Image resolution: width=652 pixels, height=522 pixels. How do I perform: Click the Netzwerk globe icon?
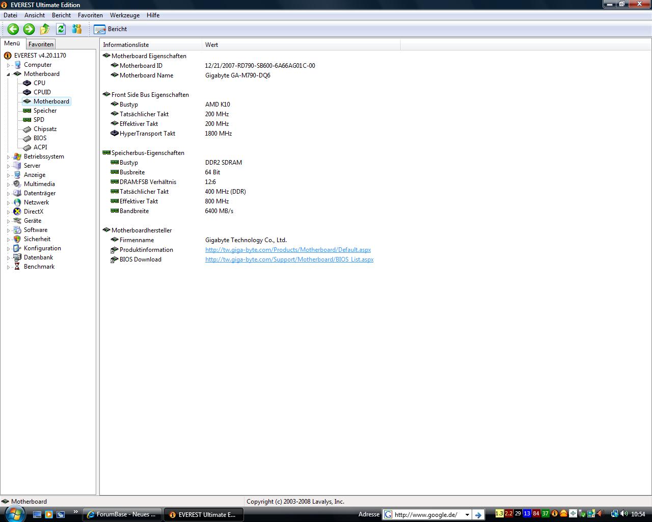point(17,202)
